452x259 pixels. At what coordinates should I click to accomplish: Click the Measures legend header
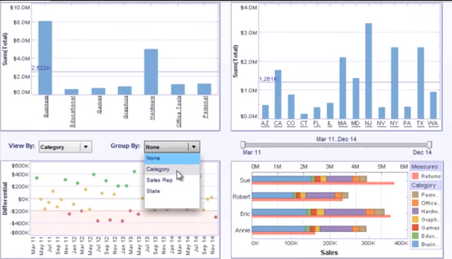(x=425, y=167)
